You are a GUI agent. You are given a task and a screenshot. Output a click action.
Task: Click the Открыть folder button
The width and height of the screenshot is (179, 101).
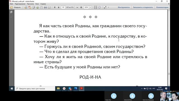click(15, 7)
